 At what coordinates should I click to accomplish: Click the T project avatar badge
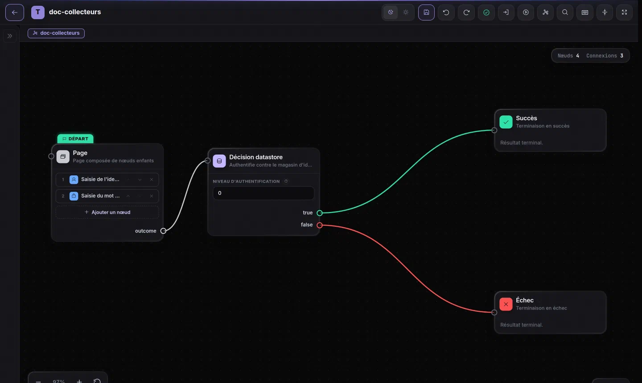tap(38, 12)
